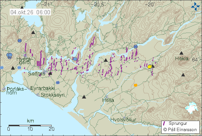Select the Stokkseyri town marker

(x=38, y=95)
